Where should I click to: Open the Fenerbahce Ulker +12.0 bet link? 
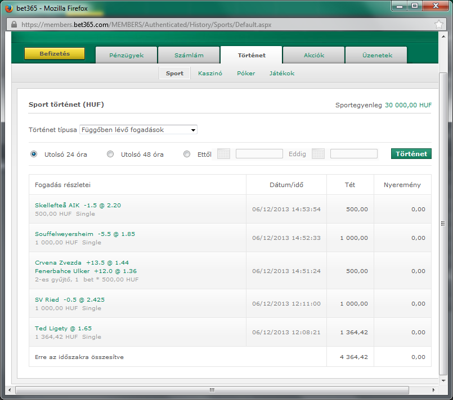pyautogui.click(x=86, y=271)
